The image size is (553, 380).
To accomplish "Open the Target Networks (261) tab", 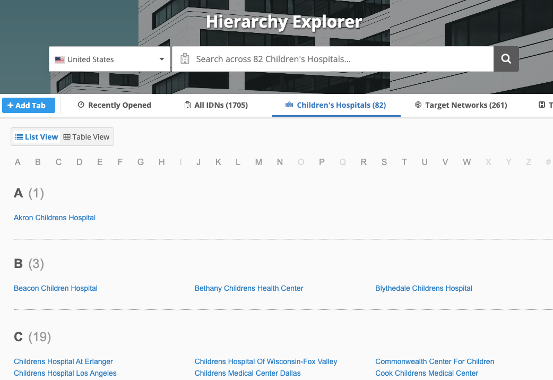I will click(x=461, y=105).
